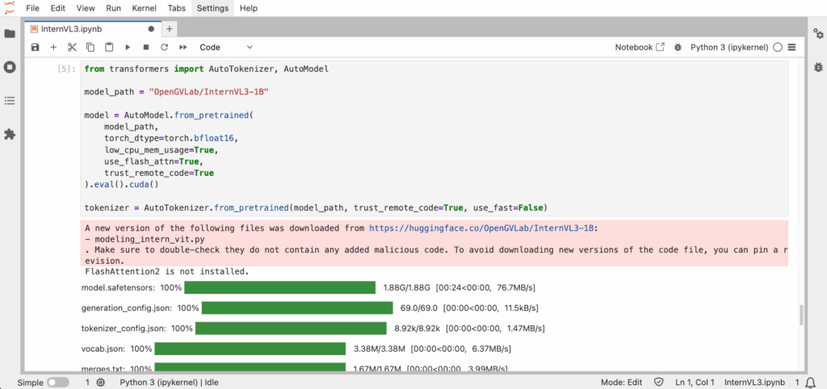Click Python 3 (ipykernel) | Idle status
Screen dimensions: 827x389
pos(170,383)
